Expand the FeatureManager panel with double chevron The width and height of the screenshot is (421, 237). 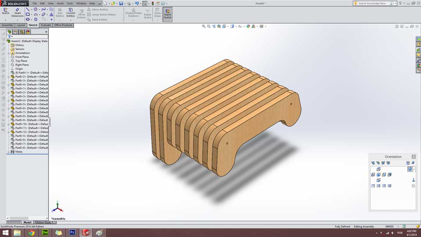coord(46,32)
